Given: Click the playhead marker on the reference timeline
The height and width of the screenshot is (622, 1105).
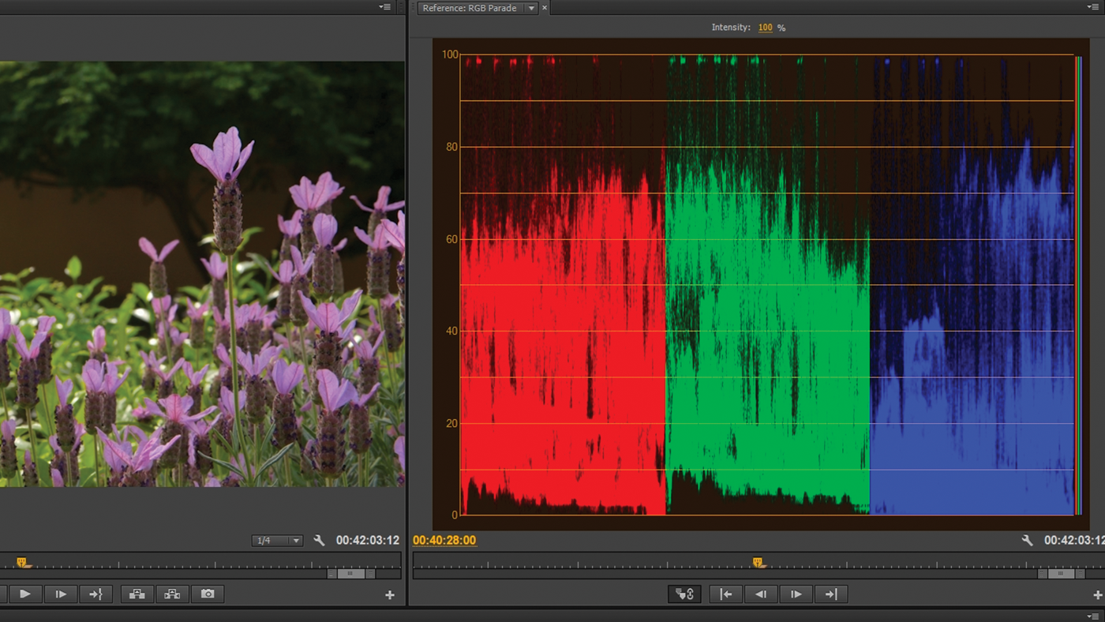Looking at the screenshot, I should 759,560.
